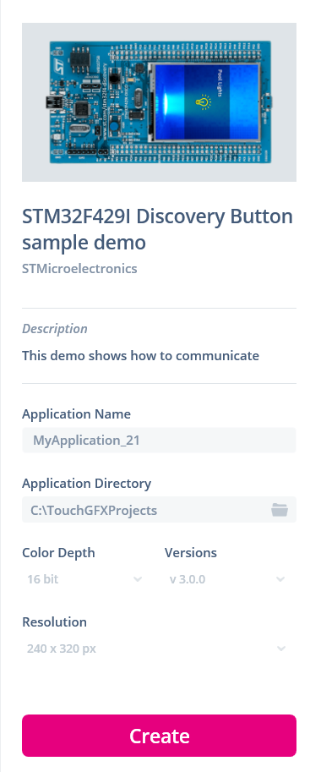
Task: Click the Color Depth chevron arrow
Action: click(x=138, y=579)
